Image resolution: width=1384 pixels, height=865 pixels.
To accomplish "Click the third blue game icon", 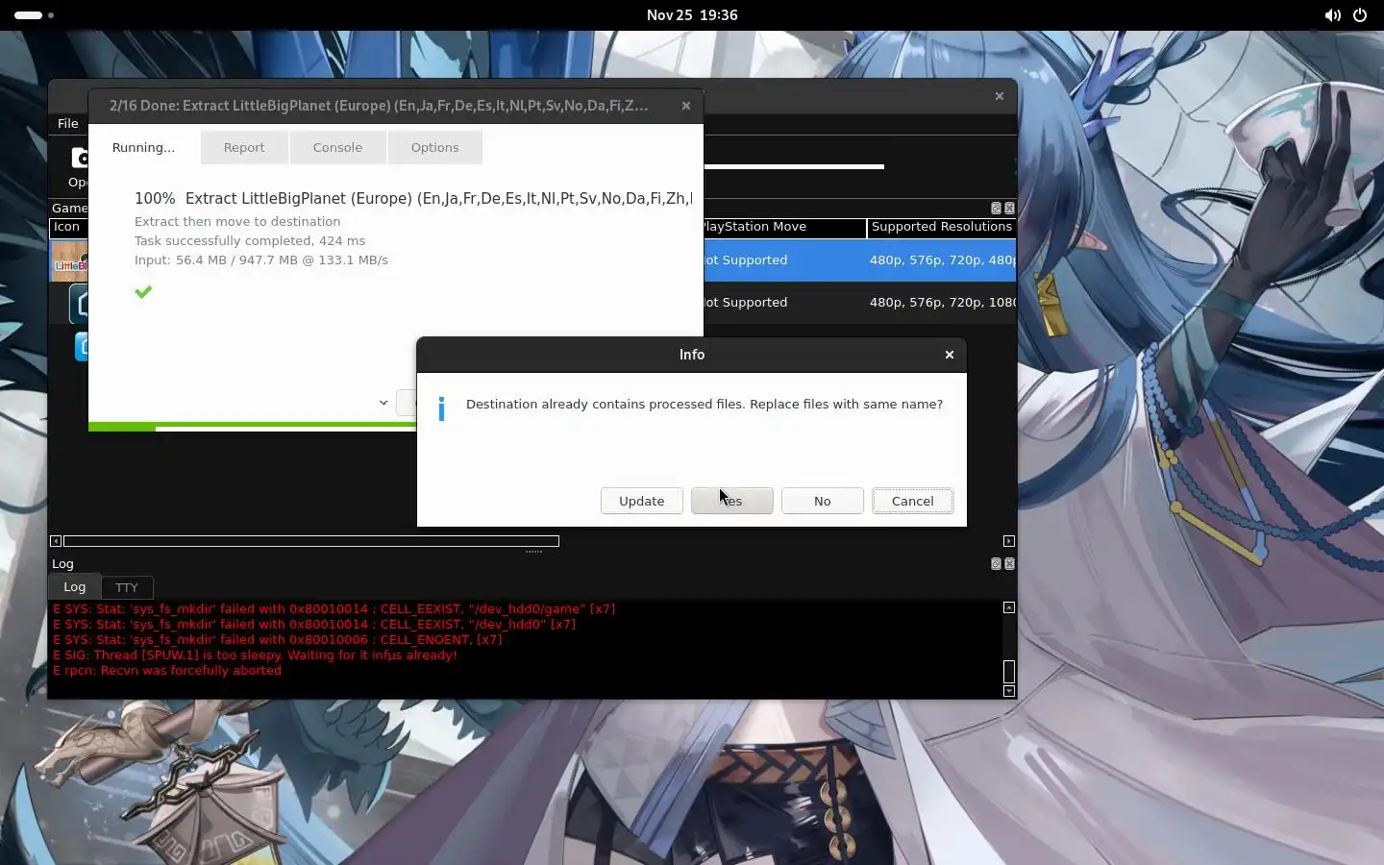I will click(x=81, y=346).
